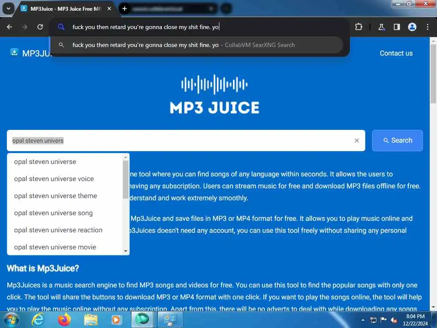This screenshot has width=437, height=328.
Task: Open the user profile avatar icon
Action: 412,27
